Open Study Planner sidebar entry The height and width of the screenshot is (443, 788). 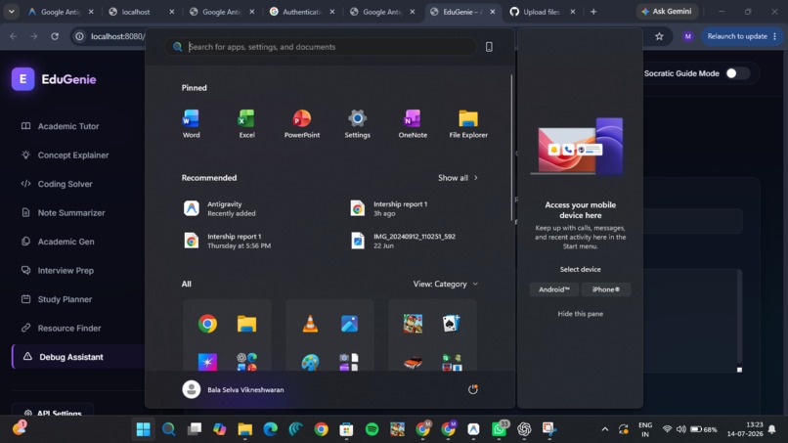pyautogui.click(x=65, y=299)
